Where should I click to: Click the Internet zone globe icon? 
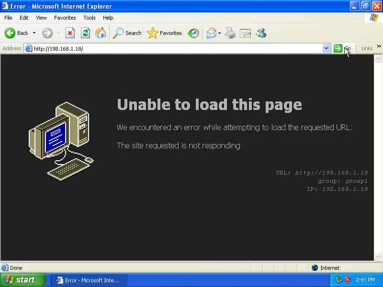pyautogui.click(x=315, y=268)
